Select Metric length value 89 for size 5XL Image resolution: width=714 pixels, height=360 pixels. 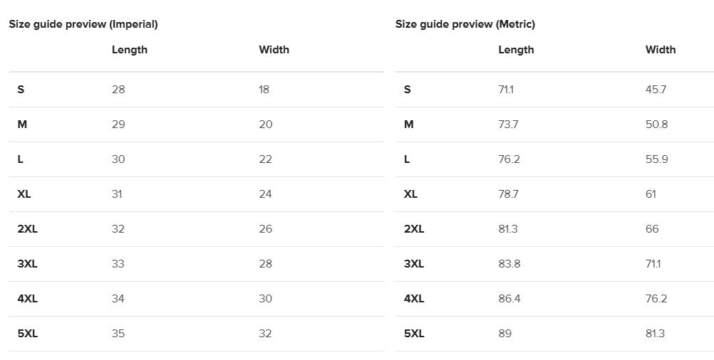tap(505, 334)
